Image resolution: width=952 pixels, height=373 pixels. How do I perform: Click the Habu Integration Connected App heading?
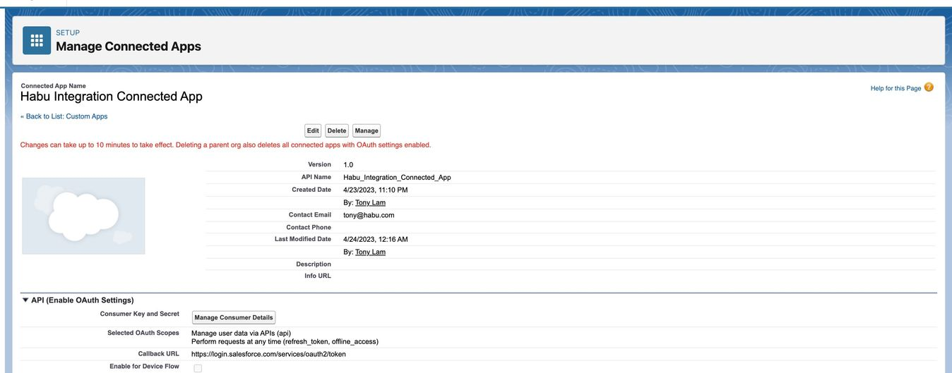(x=112, y=97)
